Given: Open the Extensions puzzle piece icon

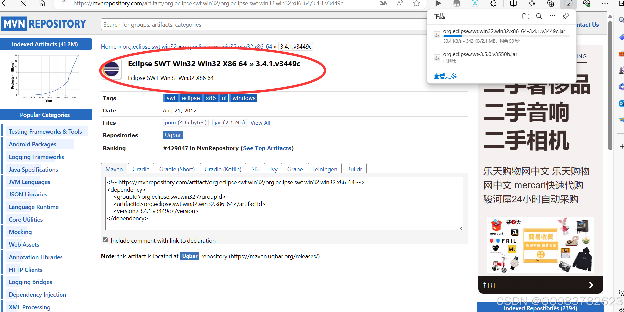Looking at the screenshot, I should coord(494,3).
